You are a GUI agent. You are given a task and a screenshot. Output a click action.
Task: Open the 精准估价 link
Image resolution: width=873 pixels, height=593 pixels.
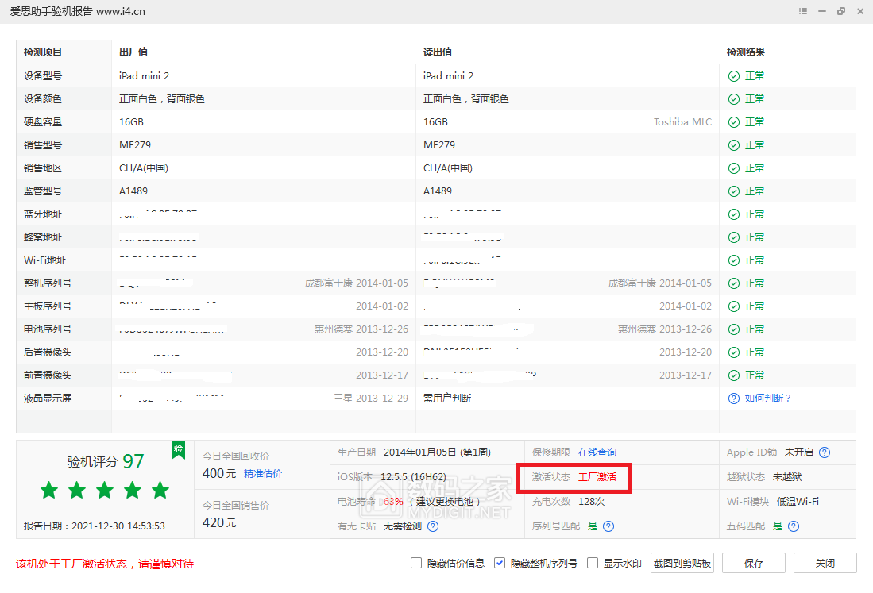coord(263,474)
